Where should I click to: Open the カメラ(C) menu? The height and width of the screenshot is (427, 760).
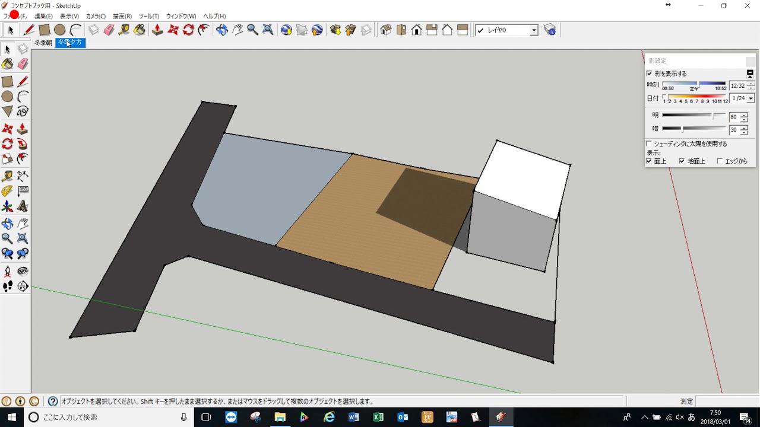(96, 16)
